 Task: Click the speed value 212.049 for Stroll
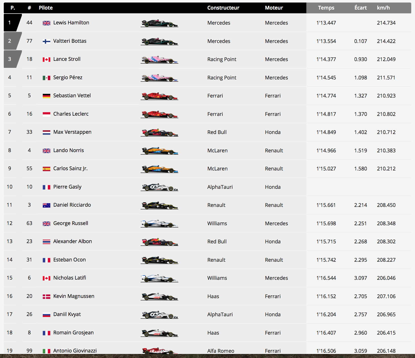pos(386,59)
